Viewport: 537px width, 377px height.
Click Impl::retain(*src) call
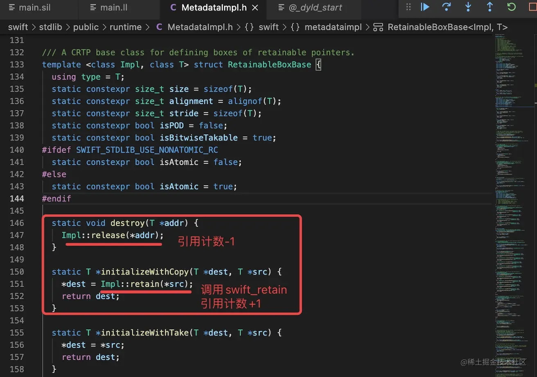pyautogui.click(x=147, y=284)
